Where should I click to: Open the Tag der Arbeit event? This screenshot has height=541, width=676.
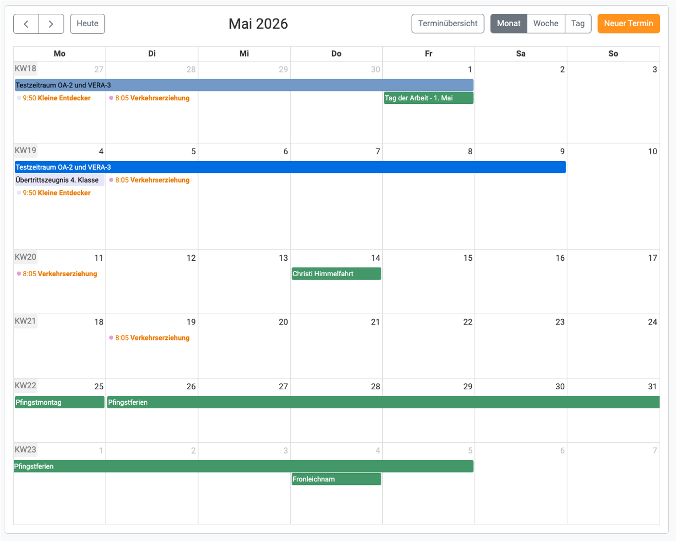428,98
